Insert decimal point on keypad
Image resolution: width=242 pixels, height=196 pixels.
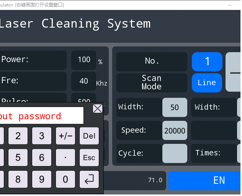[65, 158]
